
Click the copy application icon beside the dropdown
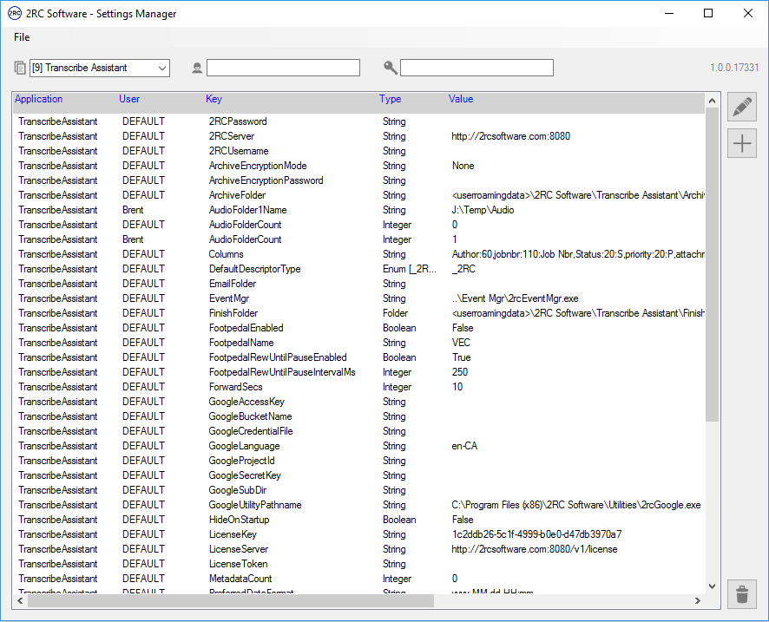(20, 68)
